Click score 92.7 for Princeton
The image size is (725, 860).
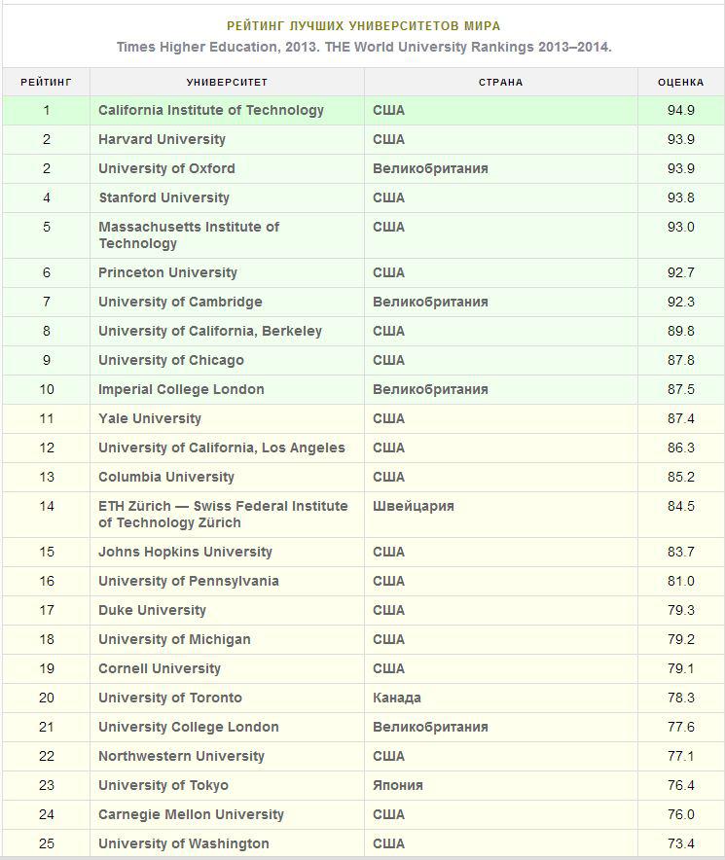pyautogui.click(x=680, y=272)
